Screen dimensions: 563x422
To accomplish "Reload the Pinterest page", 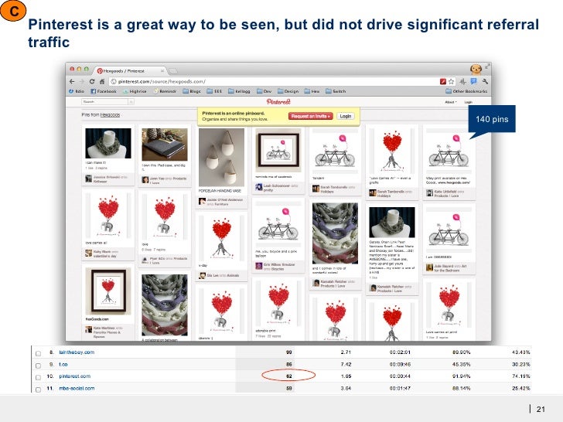I will pos(92,82).
